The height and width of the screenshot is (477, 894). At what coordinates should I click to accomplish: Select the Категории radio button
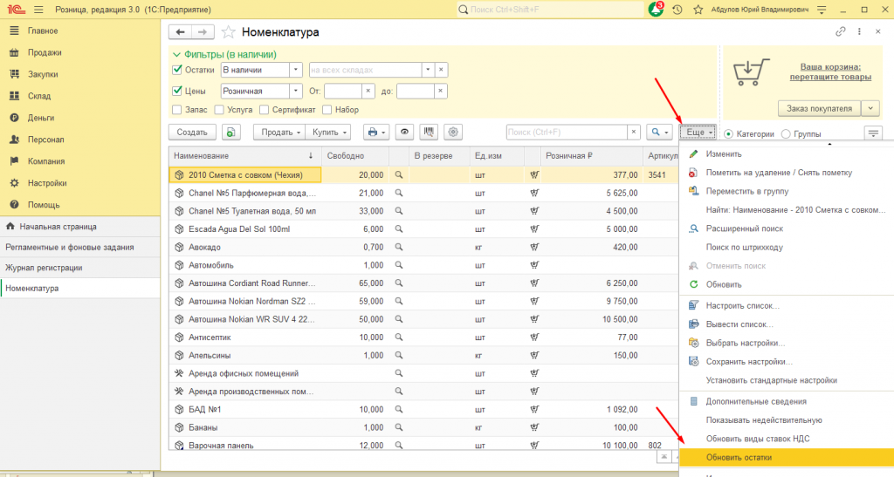tap(729, 134)
